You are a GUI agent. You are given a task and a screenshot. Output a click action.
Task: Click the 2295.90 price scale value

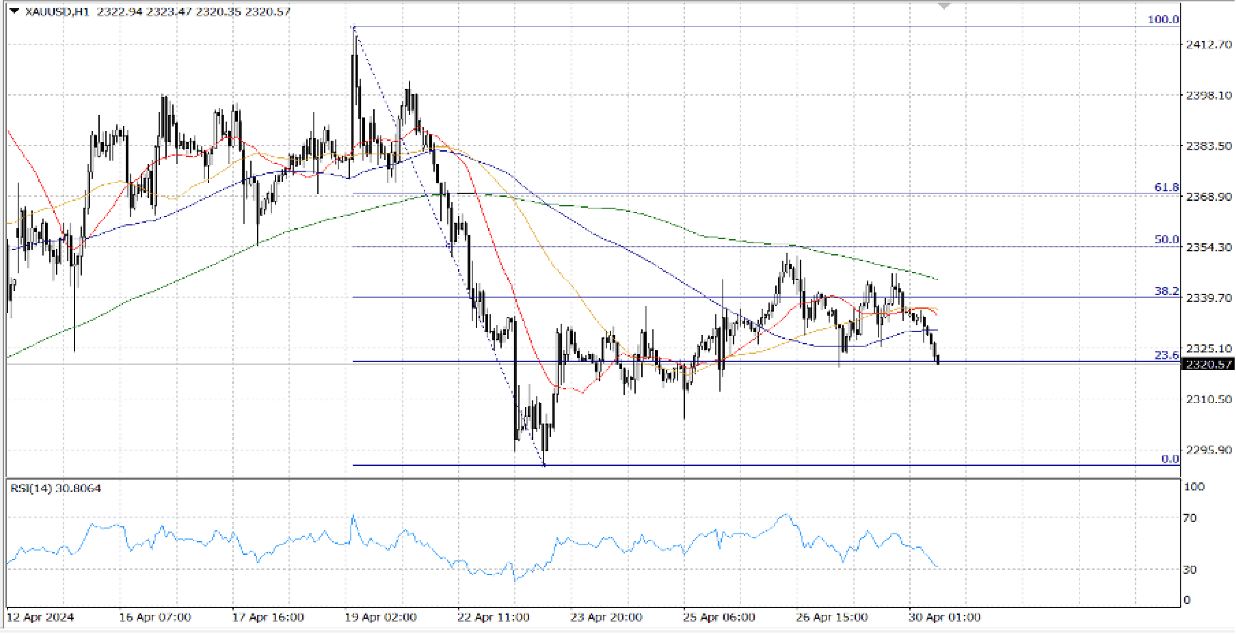[1208, 450]
